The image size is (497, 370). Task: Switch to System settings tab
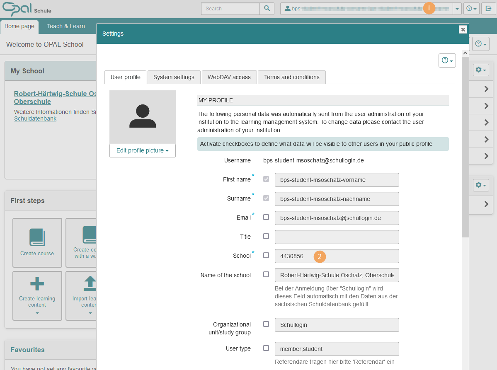click(x=174, y=77)
